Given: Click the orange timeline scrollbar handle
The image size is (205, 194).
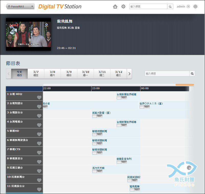Looking at the screenshot, I should [x=185, y=85].
